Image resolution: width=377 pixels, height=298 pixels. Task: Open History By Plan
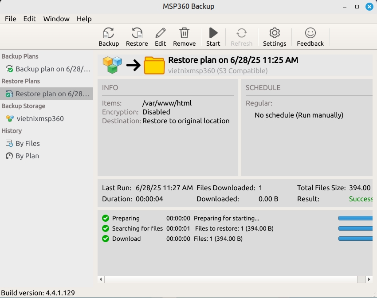point(47,156)
